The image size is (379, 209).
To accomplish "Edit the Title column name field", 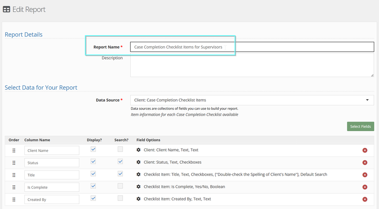I will coord(52,175).
